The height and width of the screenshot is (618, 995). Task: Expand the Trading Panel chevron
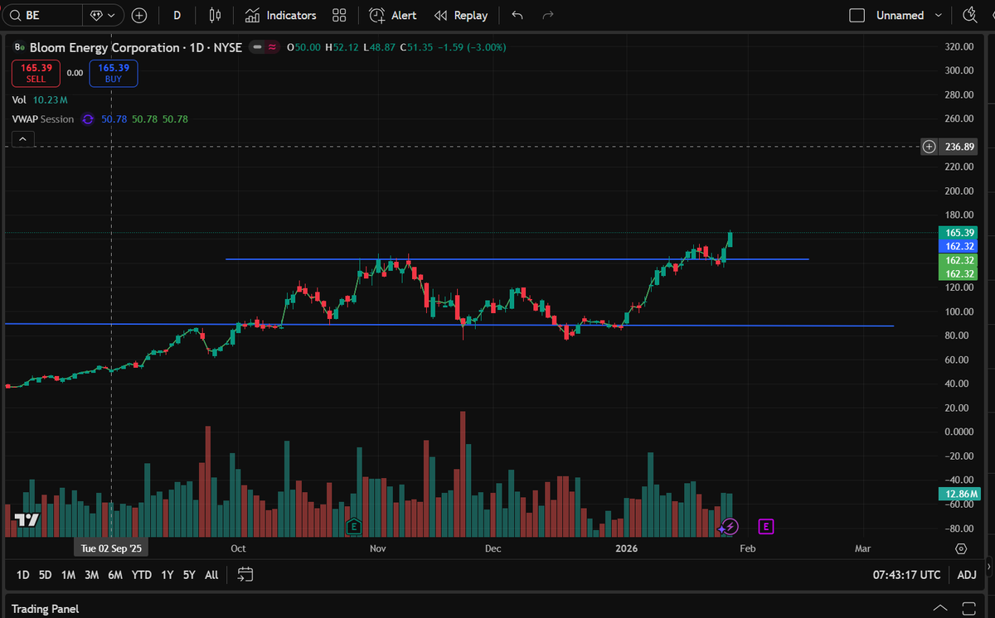tap(939, 608)
